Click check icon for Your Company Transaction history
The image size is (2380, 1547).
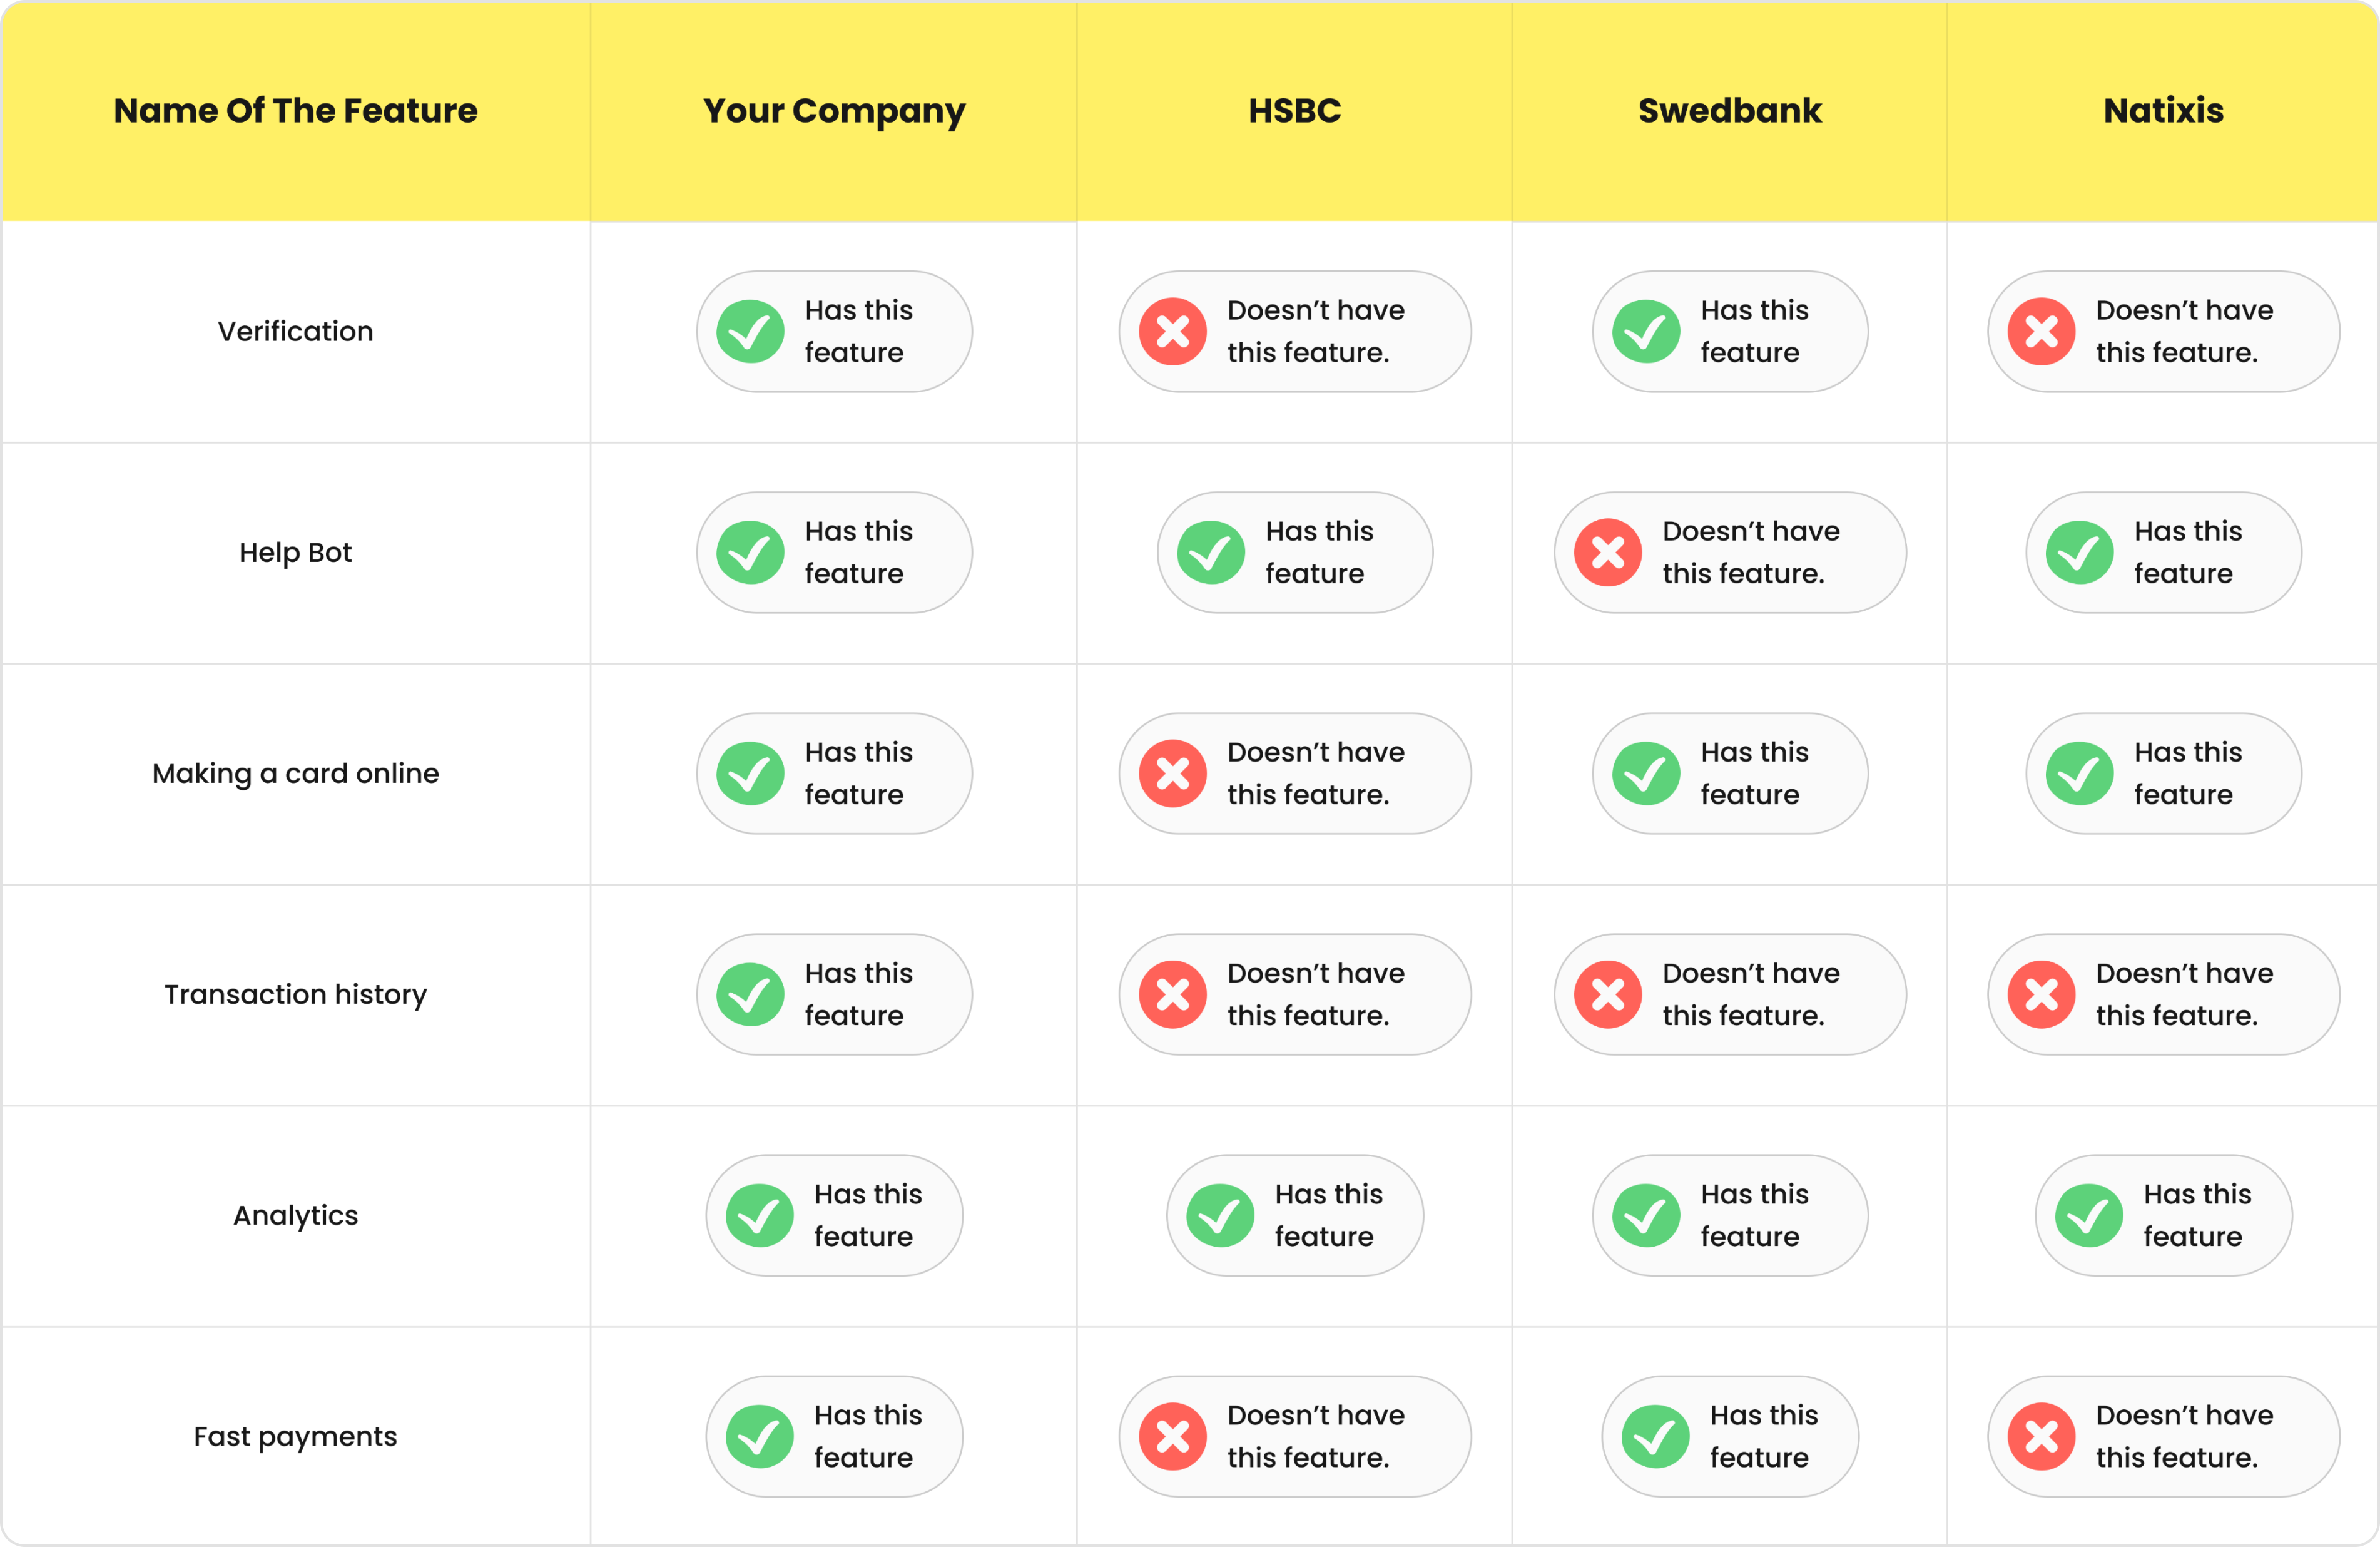pyautogui.click(x=750, y=995)
